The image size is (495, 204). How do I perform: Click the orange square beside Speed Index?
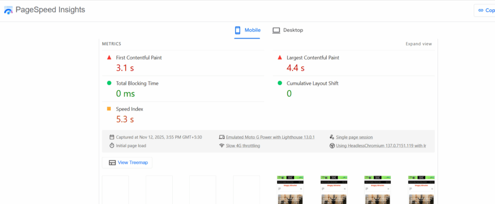109,109
